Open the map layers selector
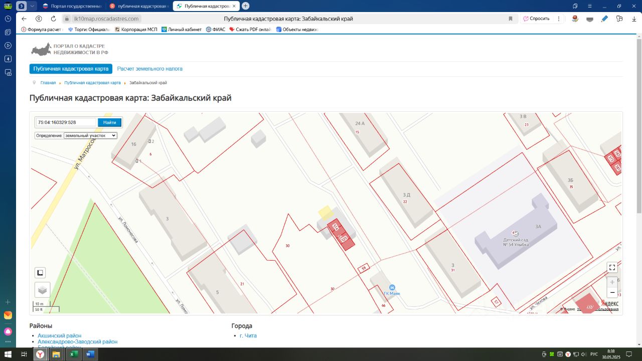The width and height of the screenshot is (642, 361). tap(42, 290)
